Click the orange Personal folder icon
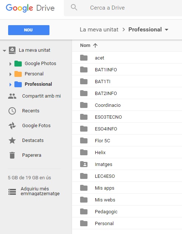Viewport: 182px width, 234px height. [18, 74]
